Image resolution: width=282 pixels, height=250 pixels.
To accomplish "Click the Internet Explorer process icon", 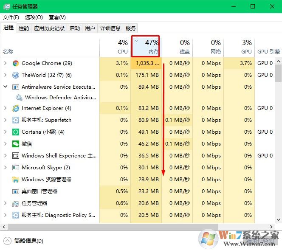I will point(16,108).
